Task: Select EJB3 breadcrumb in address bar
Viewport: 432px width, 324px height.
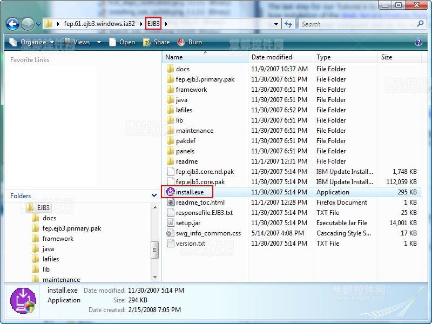Action: [x=153, y=24]
